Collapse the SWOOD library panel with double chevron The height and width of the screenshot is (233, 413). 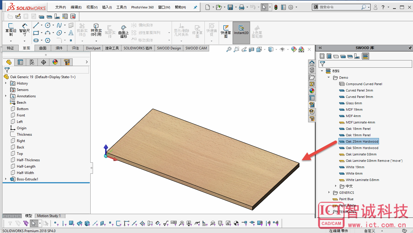pyautogui.click(x=320, y=48)
